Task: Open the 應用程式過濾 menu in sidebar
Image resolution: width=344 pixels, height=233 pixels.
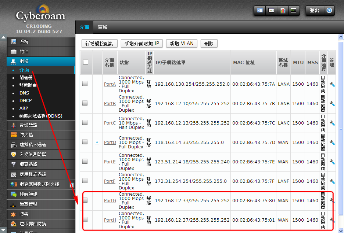Action: (x=41, y=174)
